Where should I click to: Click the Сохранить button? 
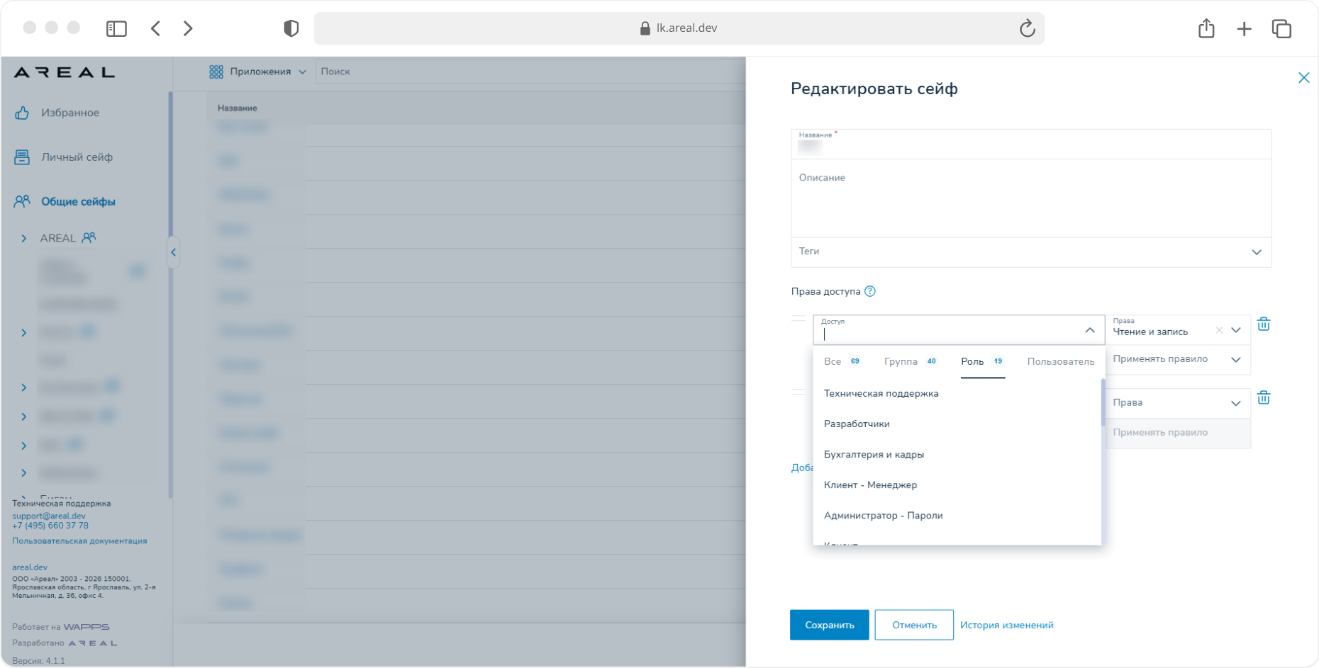click(x=829, y=625)
